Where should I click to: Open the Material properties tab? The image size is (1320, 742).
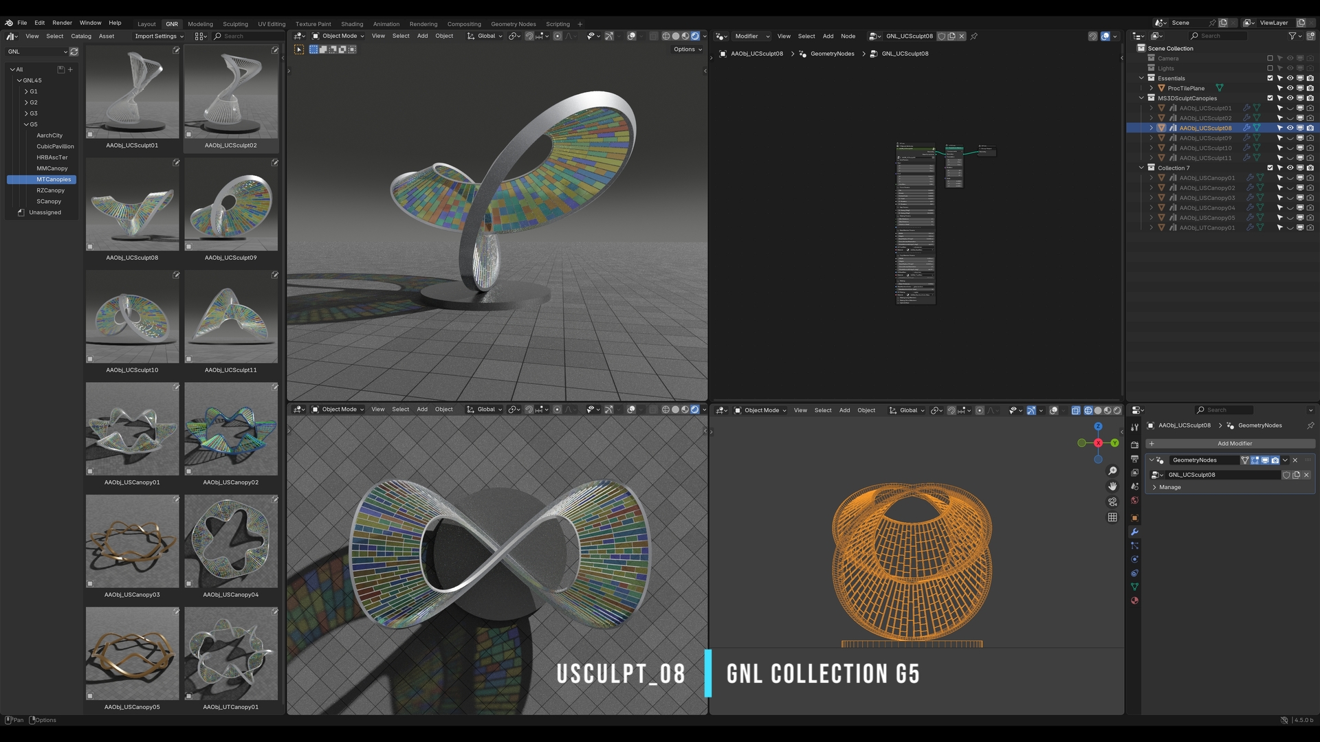point(1134,600)
